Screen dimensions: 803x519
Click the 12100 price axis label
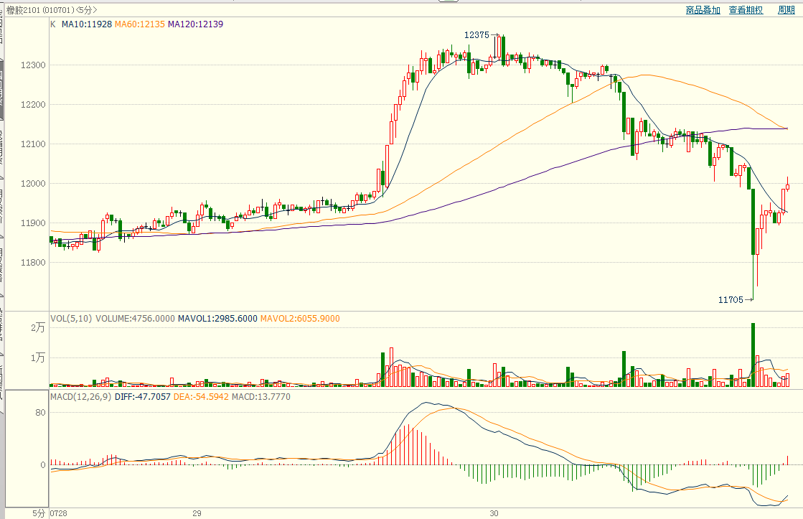pyautogui.click(x=33, y=144)
